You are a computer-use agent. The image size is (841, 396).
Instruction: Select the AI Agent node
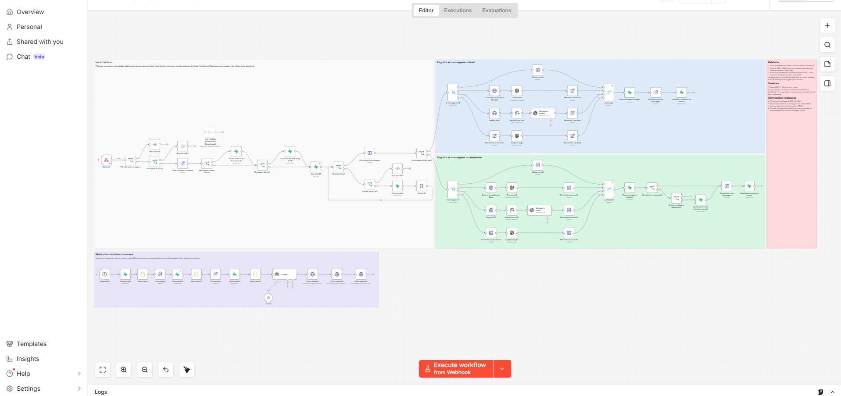285,275
